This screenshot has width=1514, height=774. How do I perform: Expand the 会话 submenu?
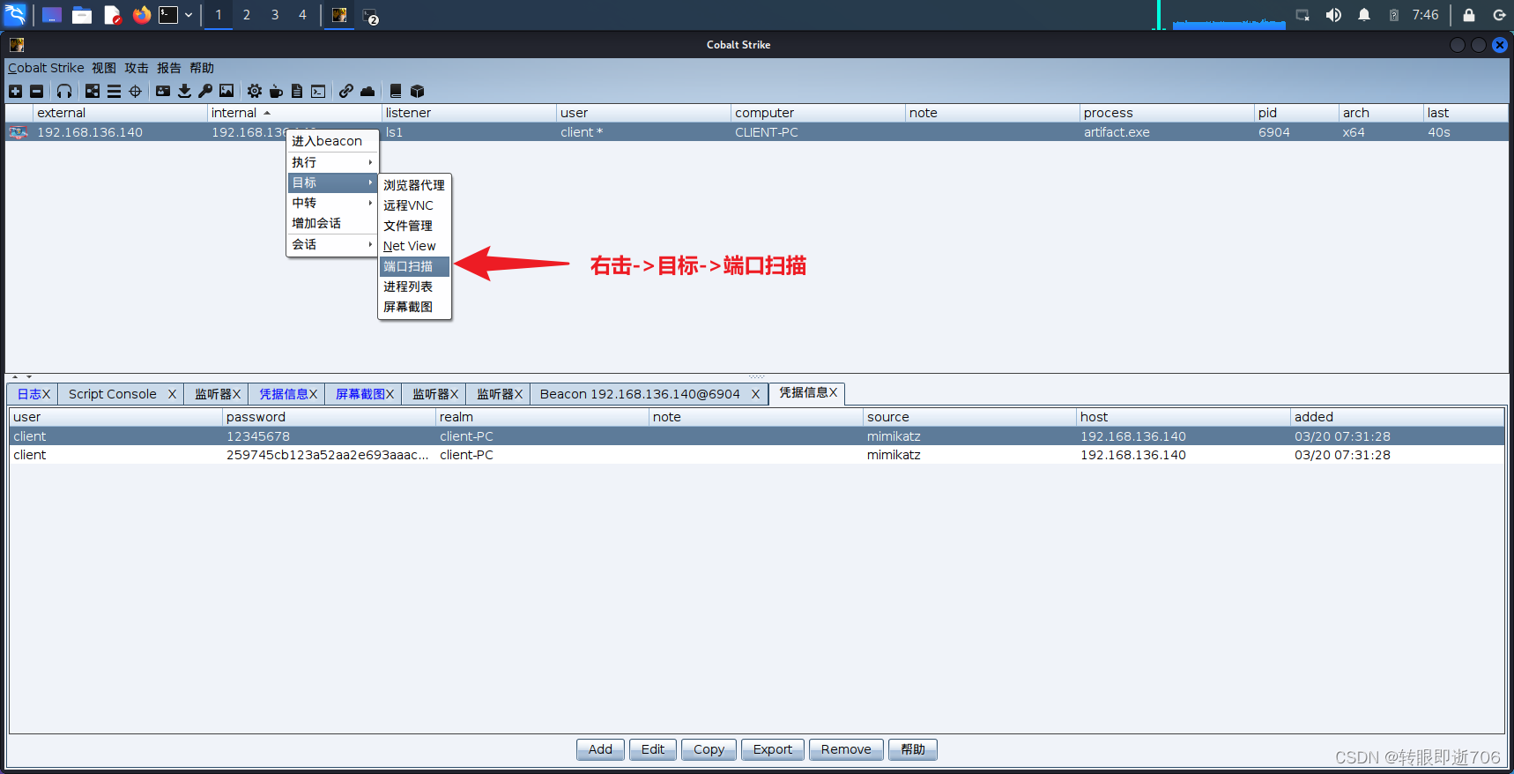point(332,244)
